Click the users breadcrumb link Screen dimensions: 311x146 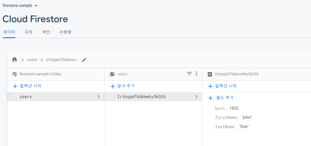click(32, 60)
